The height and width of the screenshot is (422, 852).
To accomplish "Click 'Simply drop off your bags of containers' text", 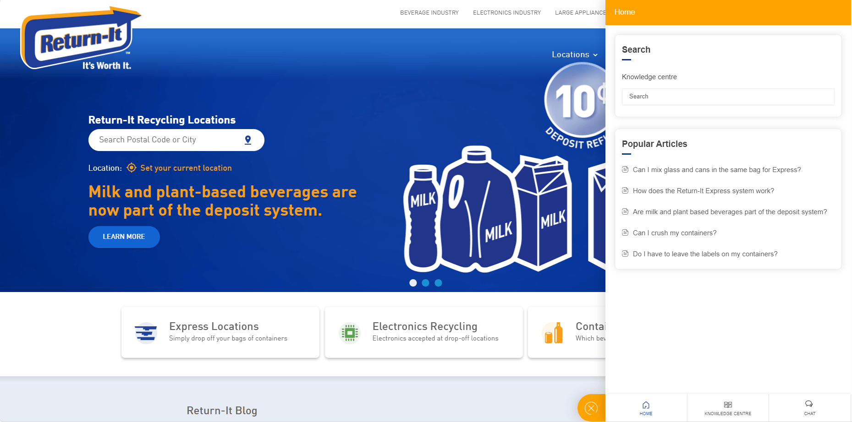I will click(228, 338).
